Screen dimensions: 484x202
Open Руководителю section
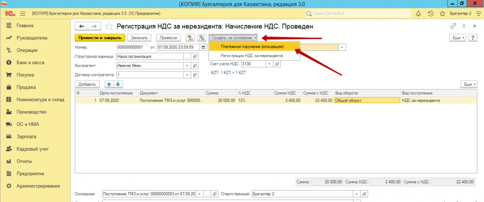32,38
